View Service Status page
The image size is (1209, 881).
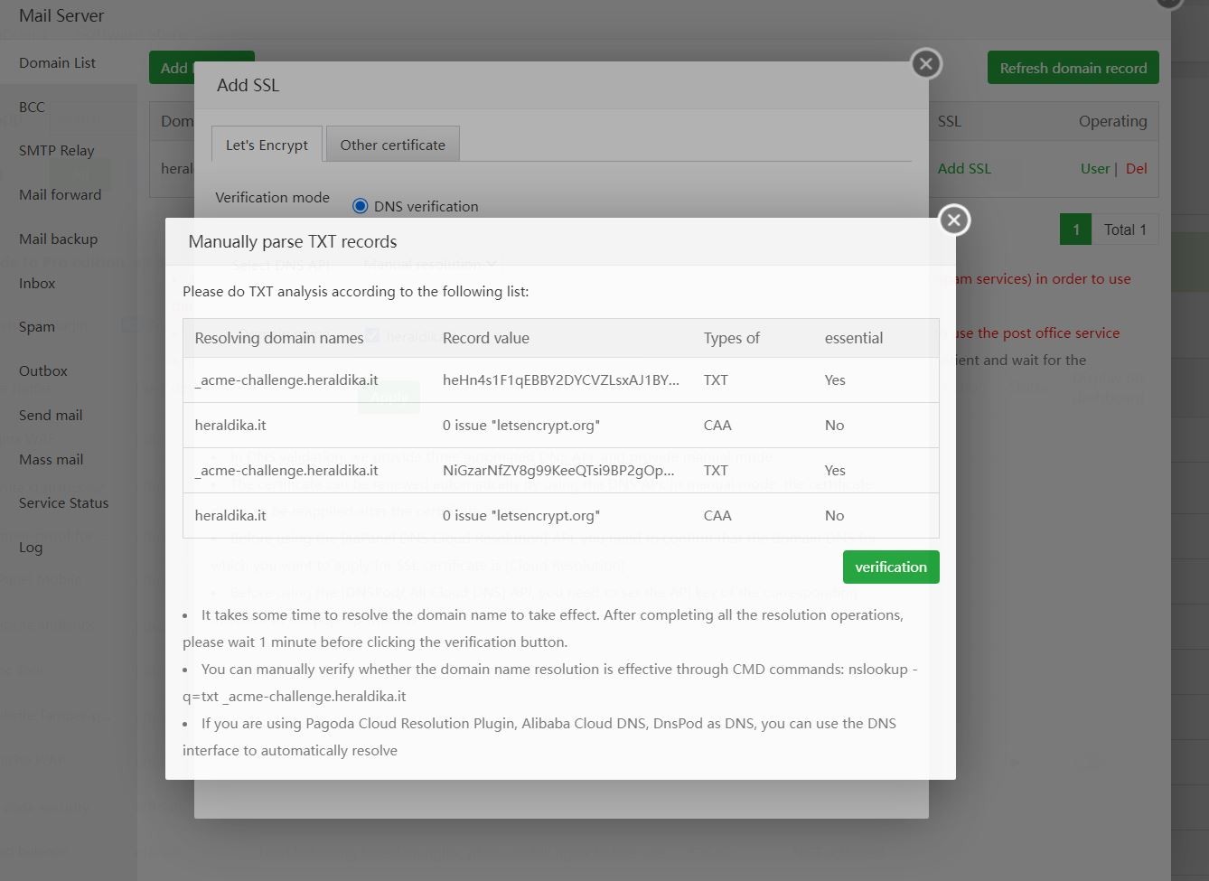[x=63, y=502]
